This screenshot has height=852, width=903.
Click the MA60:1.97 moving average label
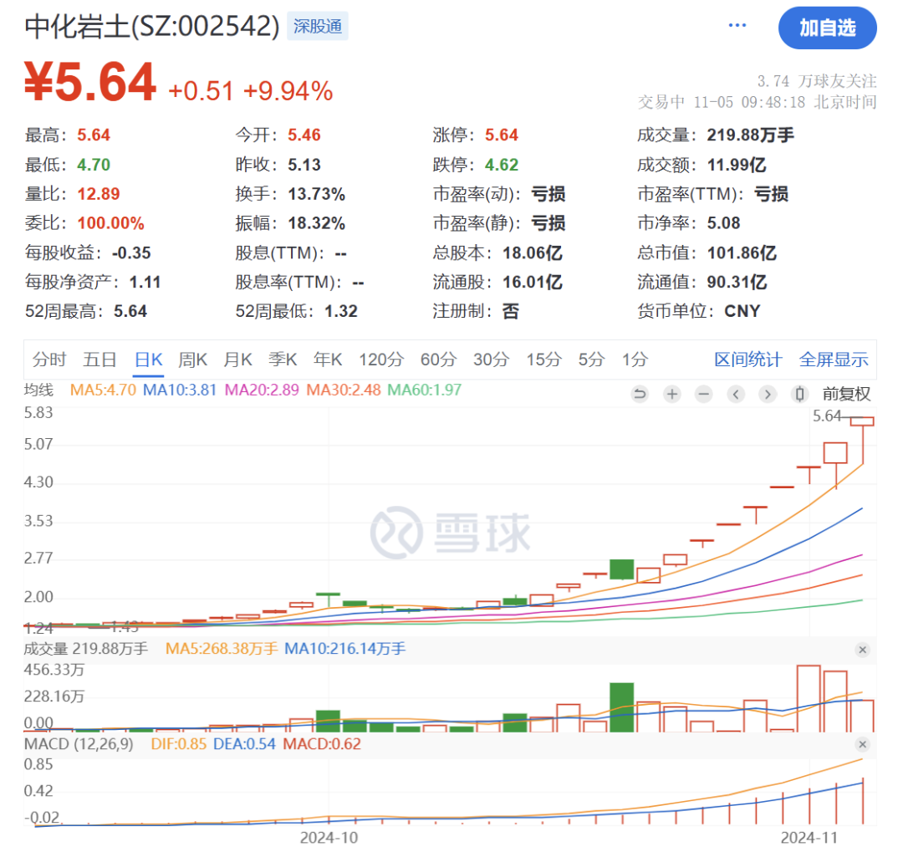pyautogui.click(x=425, y=390)
